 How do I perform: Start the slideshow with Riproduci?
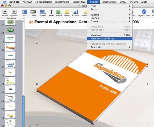(14, 12)
